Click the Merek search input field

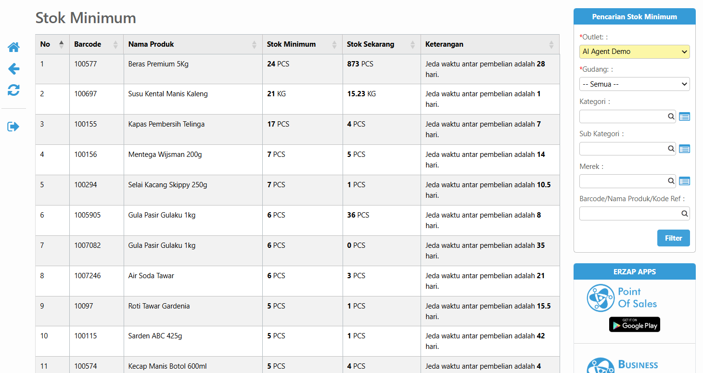pos(624,181)
